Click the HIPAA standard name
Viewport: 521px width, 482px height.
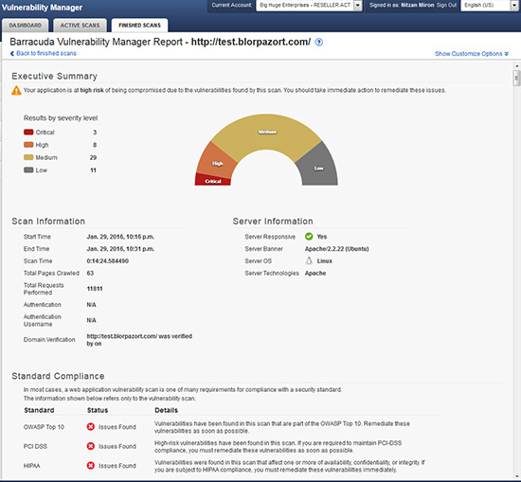click(x=32, y=466)
